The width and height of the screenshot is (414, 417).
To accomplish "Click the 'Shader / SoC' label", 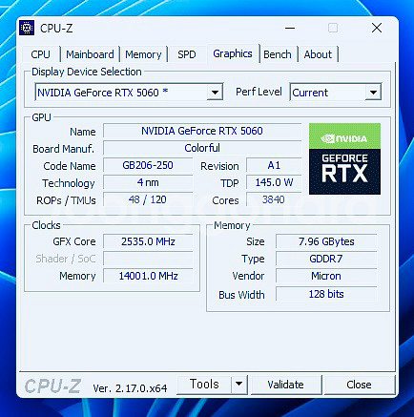I will click(66, 259).
